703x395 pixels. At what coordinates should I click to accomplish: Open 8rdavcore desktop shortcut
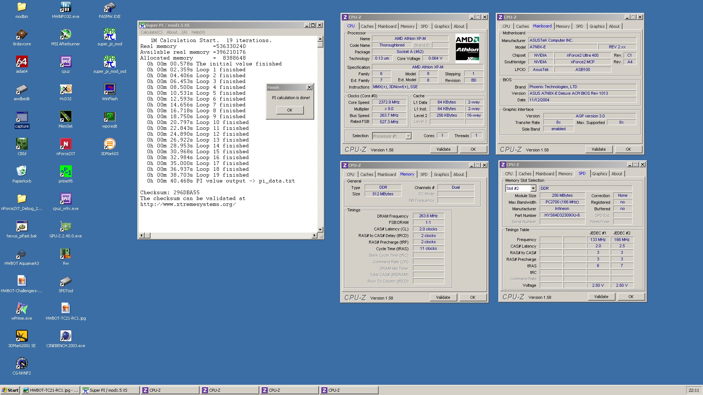point(22,37)
